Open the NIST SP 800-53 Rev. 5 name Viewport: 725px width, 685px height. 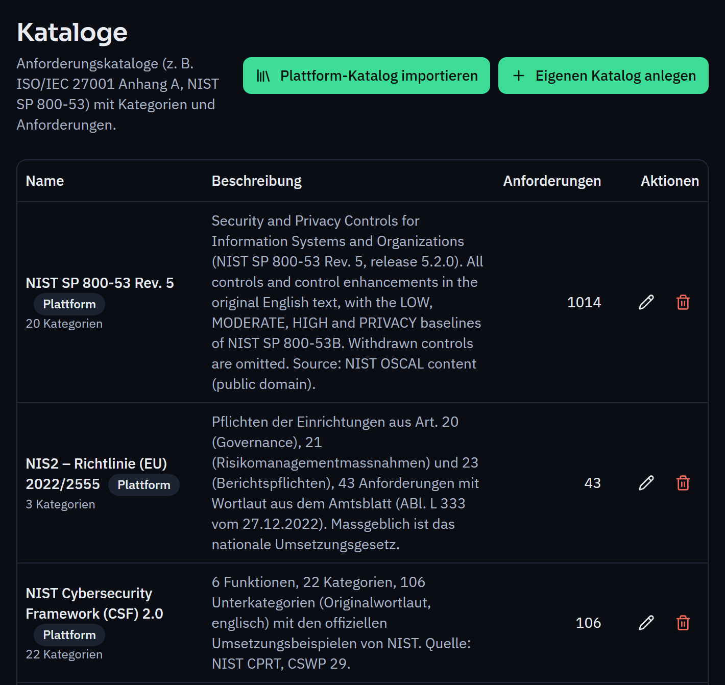(x=100, y=283)
